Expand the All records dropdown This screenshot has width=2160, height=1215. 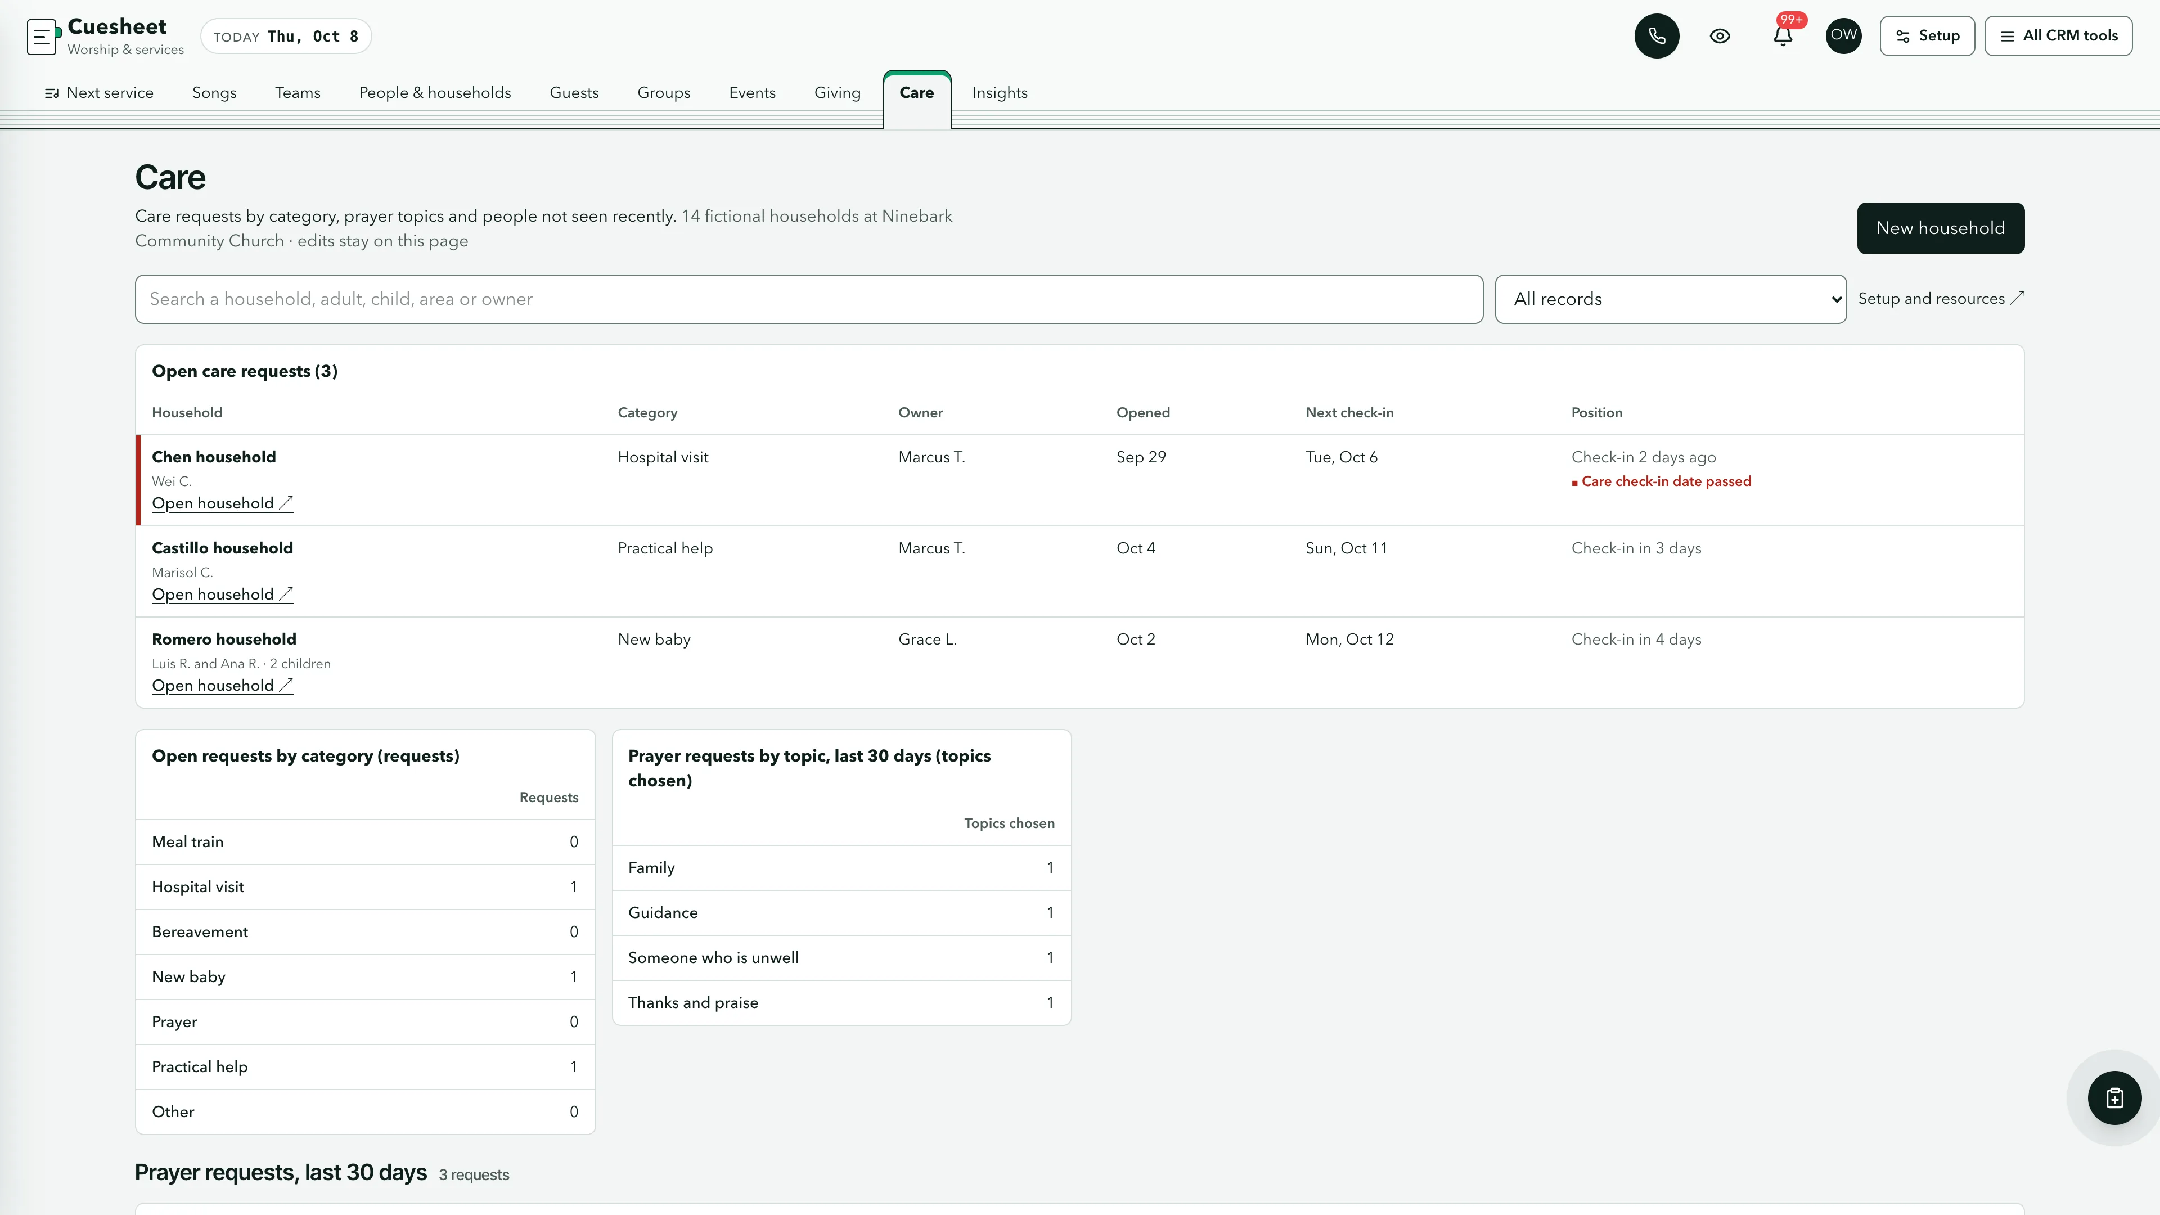pos(1670,299)
